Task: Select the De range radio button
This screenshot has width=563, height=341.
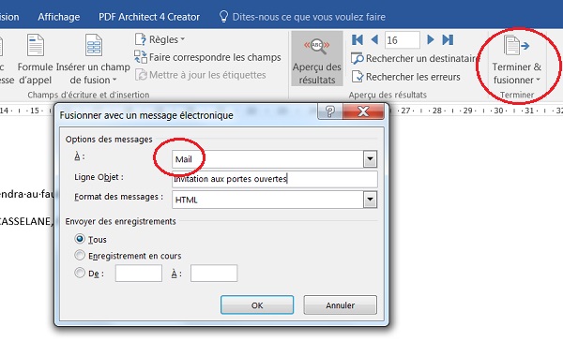Action: click(80, 273)
